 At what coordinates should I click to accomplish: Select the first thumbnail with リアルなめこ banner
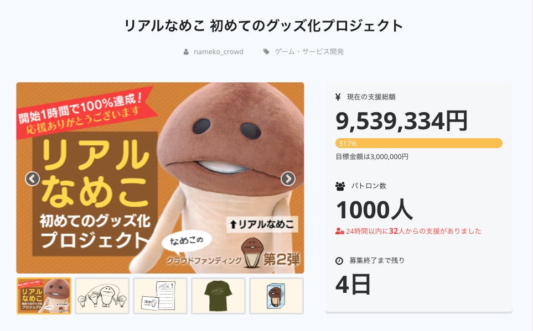point(44,296)
